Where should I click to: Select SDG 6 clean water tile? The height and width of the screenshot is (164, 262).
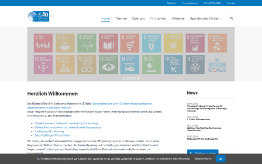coord(152,43)
